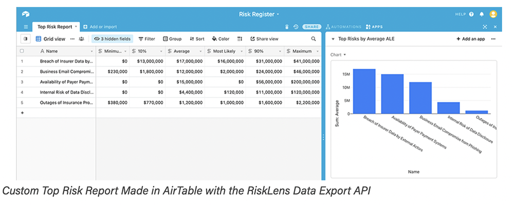
Task: Click the $120,000 Most Likely cell
Action: [225, 92]
